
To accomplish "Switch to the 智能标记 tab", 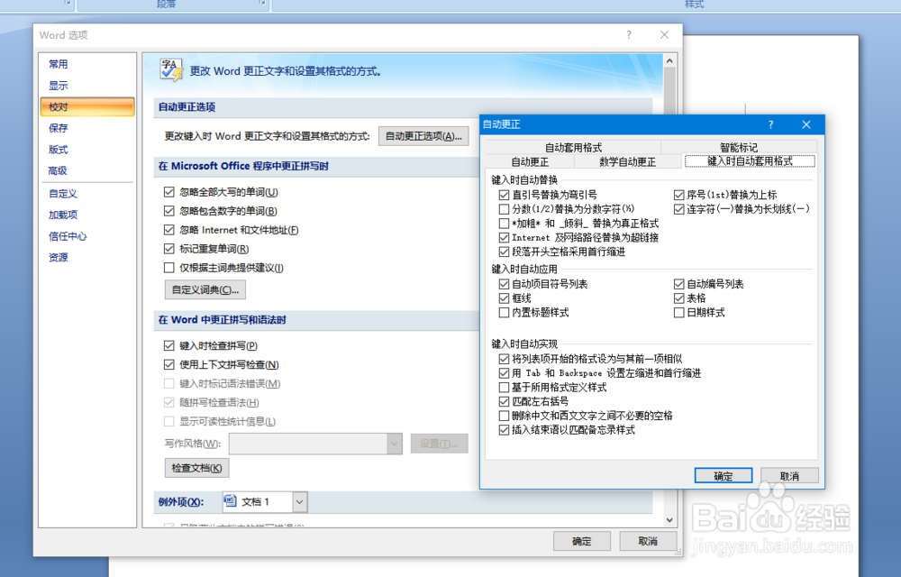I will 739,147.
